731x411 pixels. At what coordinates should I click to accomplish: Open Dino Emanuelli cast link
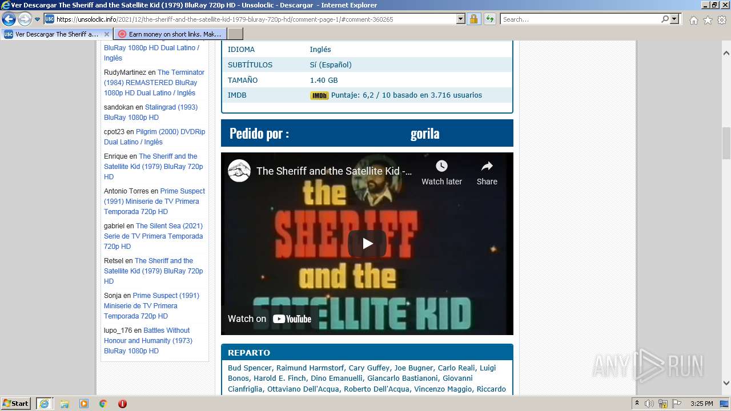(x=336, y=378)
